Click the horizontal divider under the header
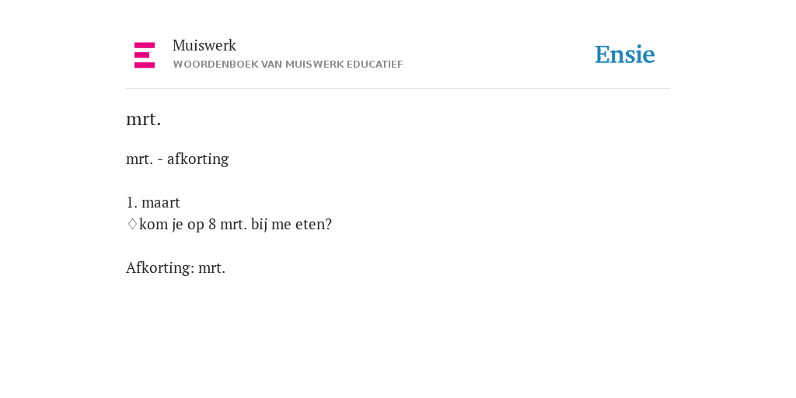The height and width of the screenshot is (398, 796). (398, 89)
